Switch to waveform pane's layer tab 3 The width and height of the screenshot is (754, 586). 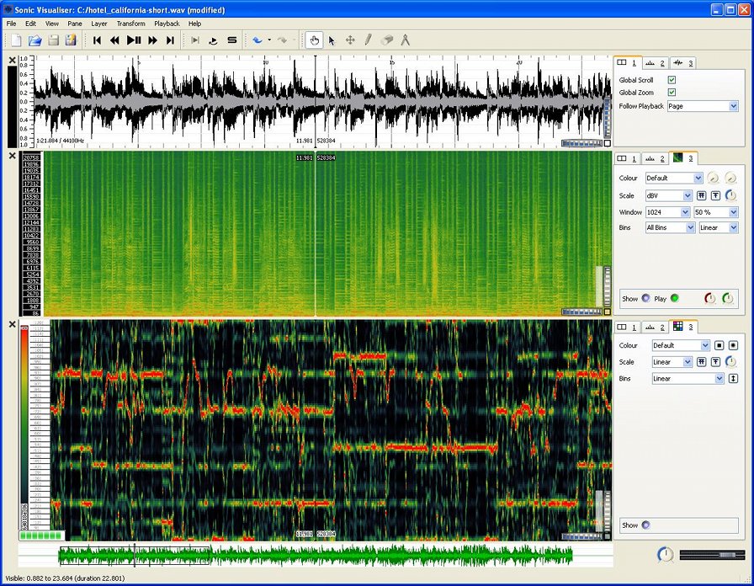coord(682,63)
